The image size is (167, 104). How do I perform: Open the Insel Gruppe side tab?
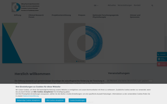162,59
